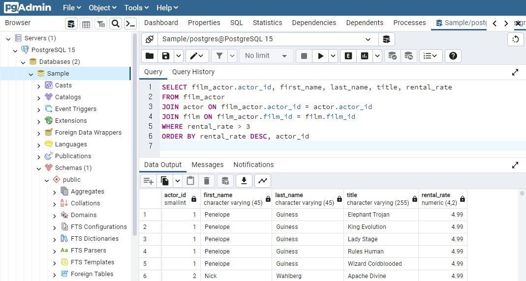The image size is (526, 281).
Task: Open the Help menu
Action: point(167,8)
